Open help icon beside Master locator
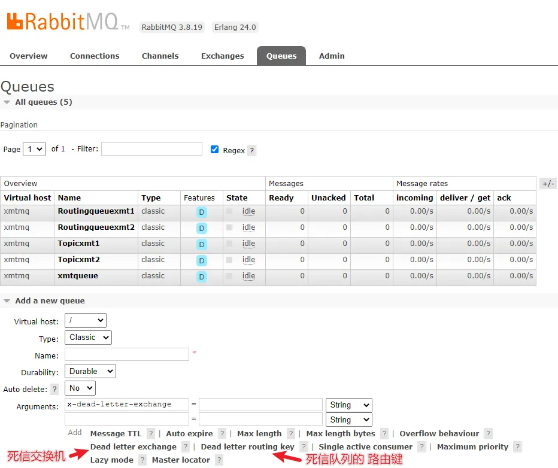 [219, 460]
